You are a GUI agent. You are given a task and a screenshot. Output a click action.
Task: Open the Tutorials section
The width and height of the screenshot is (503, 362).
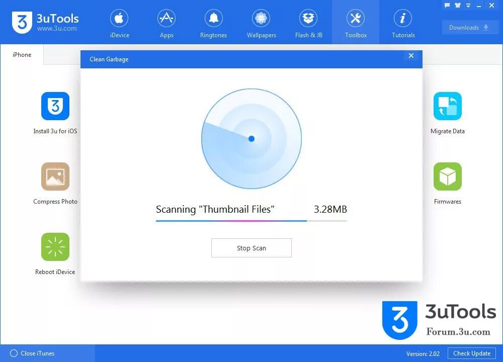pos(403,24)
